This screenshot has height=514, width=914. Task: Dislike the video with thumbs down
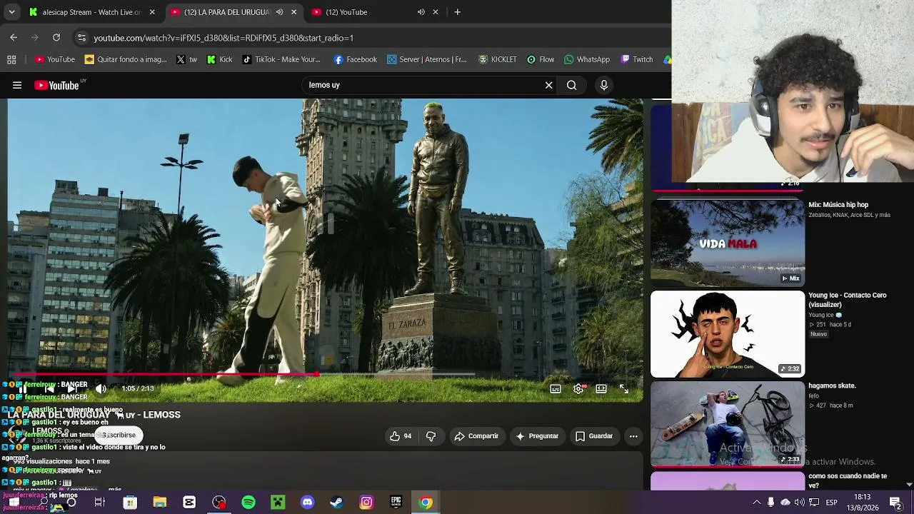coord(431,436)
